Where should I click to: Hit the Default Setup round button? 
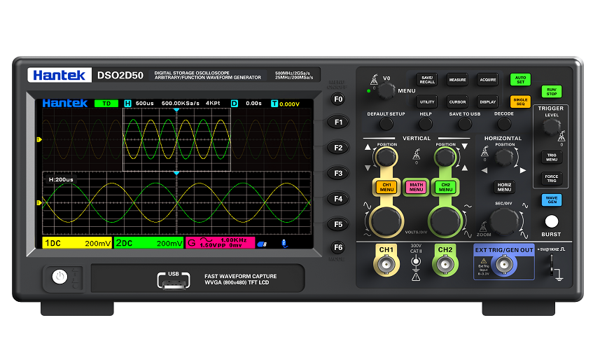click(386, 124)
